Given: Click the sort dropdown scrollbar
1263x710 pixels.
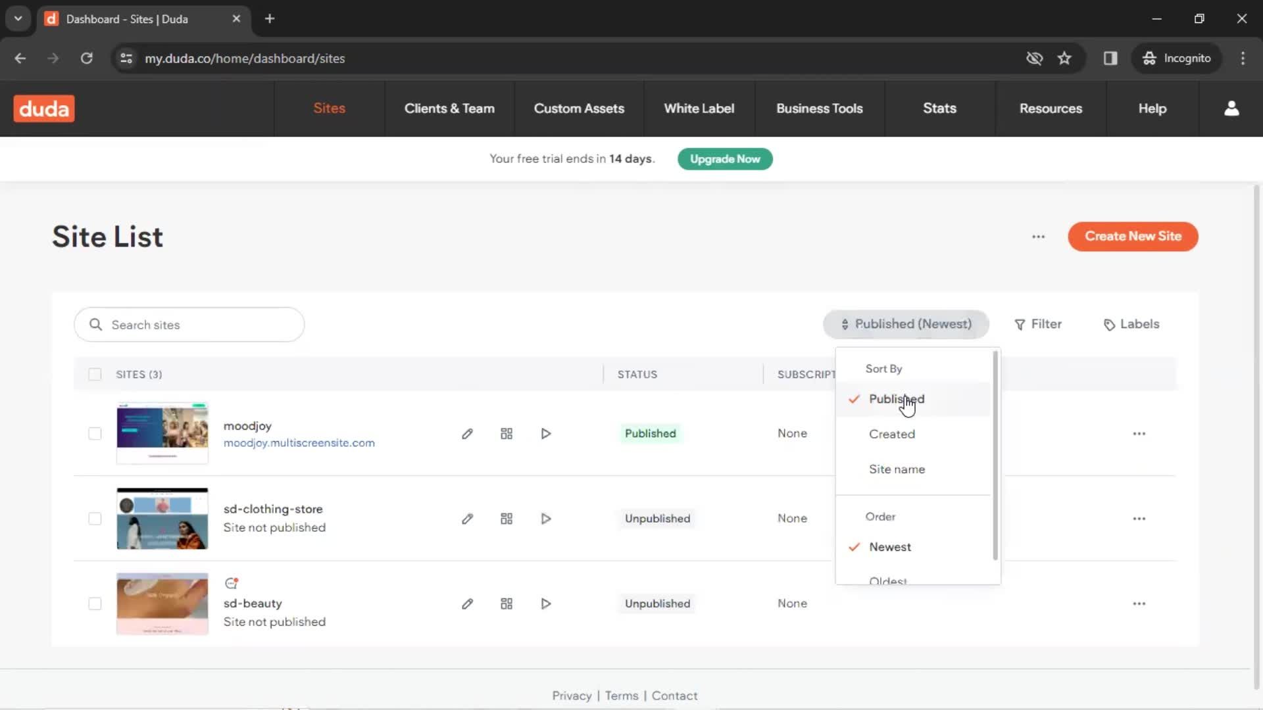Looking at the screenshot, I should (x=995, y=456).
